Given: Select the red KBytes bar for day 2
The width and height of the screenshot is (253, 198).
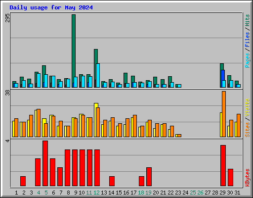Looking at the screenshot, I should point(23,181).
